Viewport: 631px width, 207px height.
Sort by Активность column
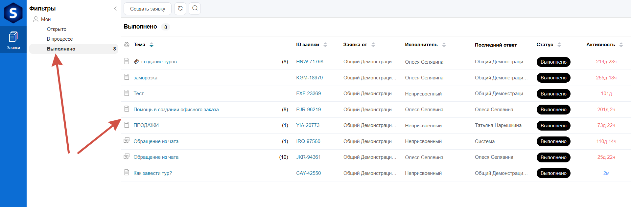click(x=621, y=45)
